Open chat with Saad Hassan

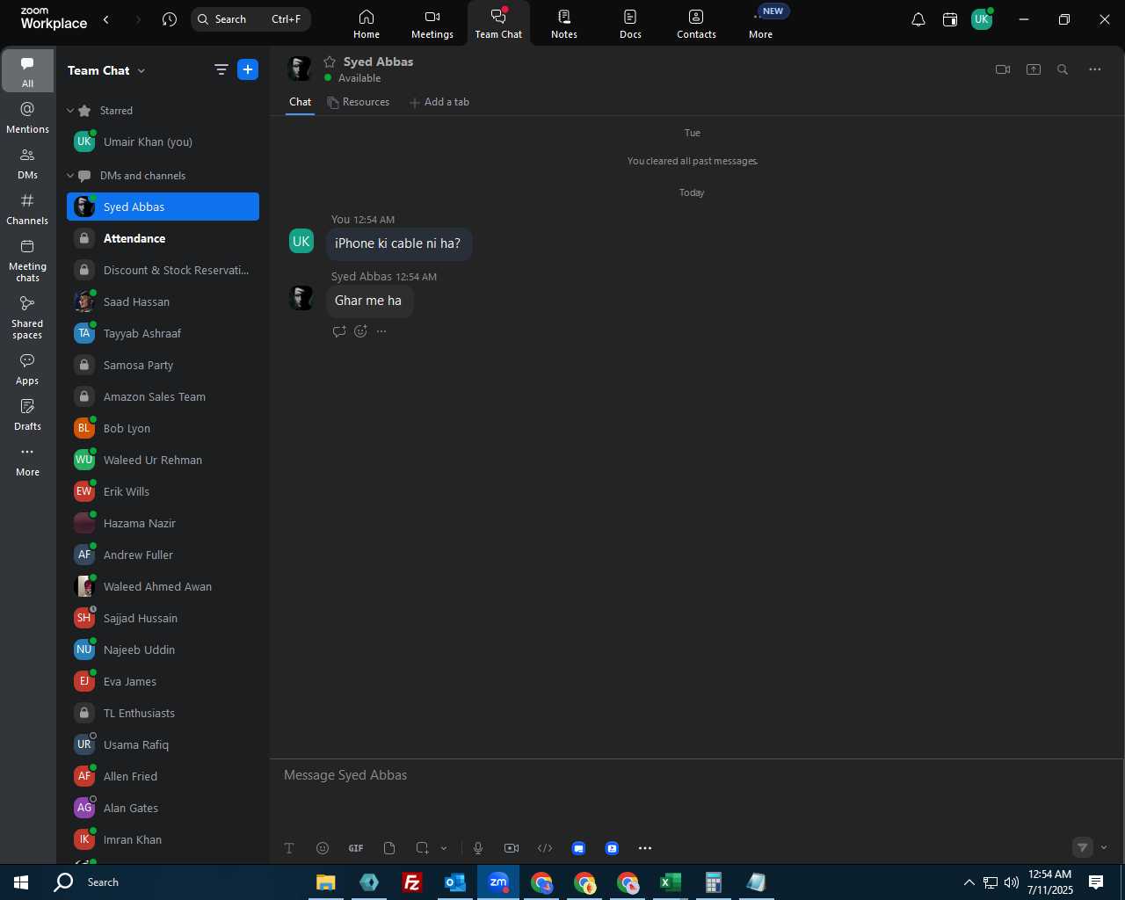click(x=163, y=301)
